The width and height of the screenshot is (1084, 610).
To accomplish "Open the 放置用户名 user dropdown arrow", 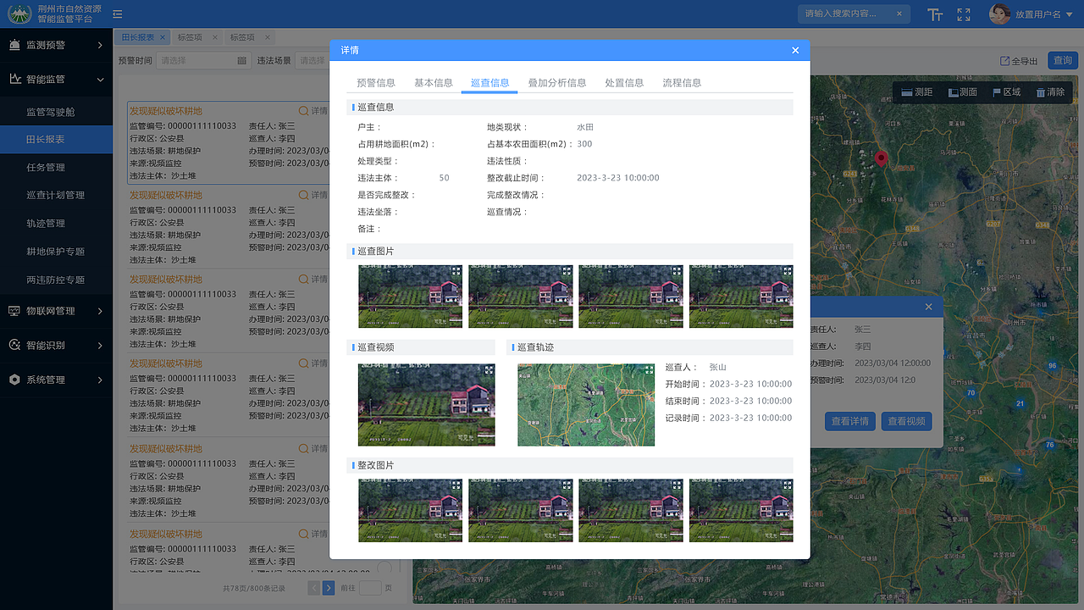I will pos(1070,14).
